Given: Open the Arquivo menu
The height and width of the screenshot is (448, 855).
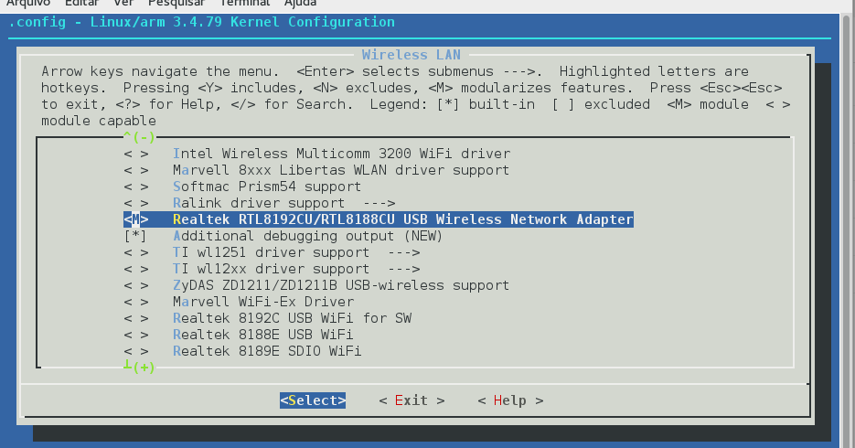Looking at the screenshot, I should click(27, 4).
